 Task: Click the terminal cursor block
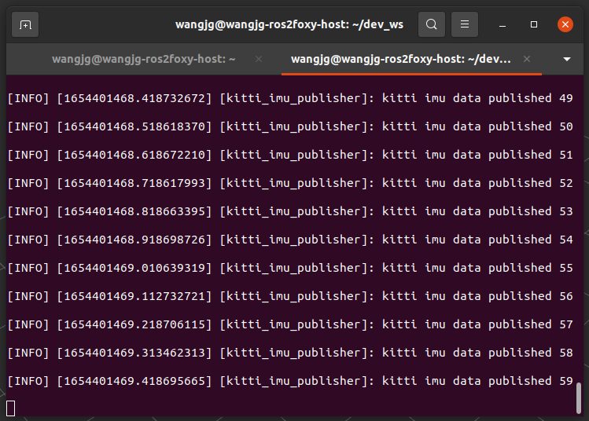10,408
